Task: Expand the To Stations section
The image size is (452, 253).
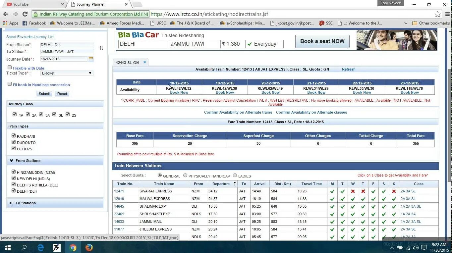Action: (55, 203)
